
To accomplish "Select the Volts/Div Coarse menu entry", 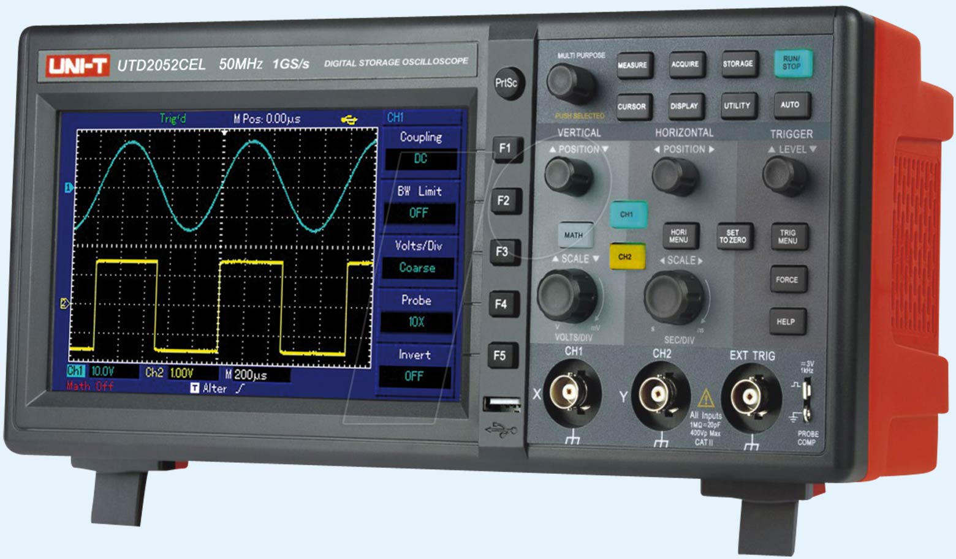I will coord(417,268).
